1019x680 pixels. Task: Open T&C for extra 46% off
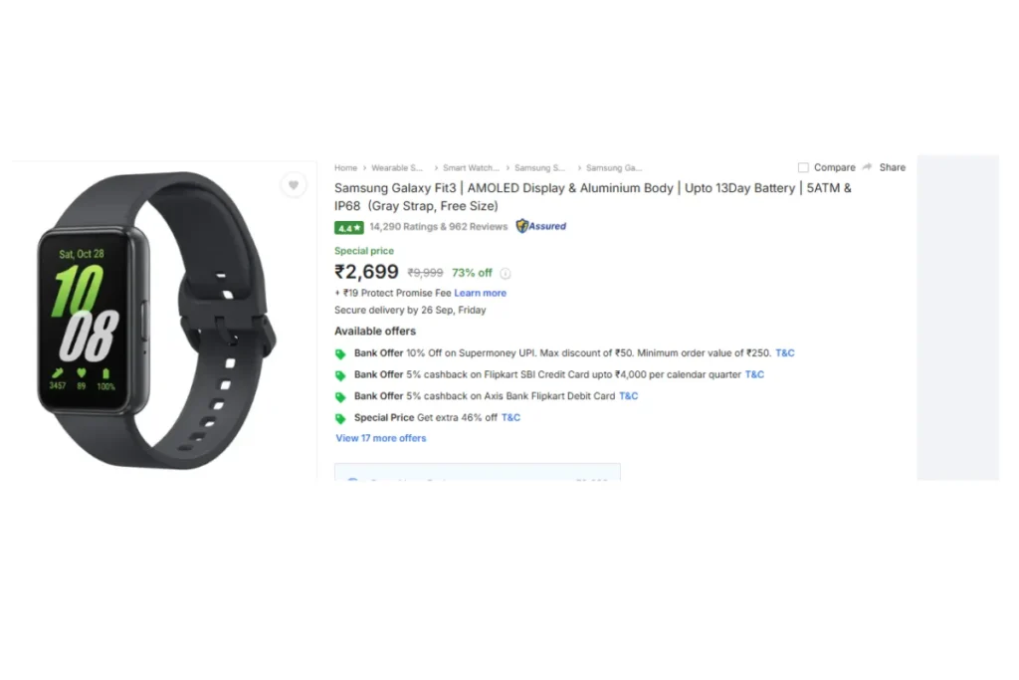(x=510, y=417)
